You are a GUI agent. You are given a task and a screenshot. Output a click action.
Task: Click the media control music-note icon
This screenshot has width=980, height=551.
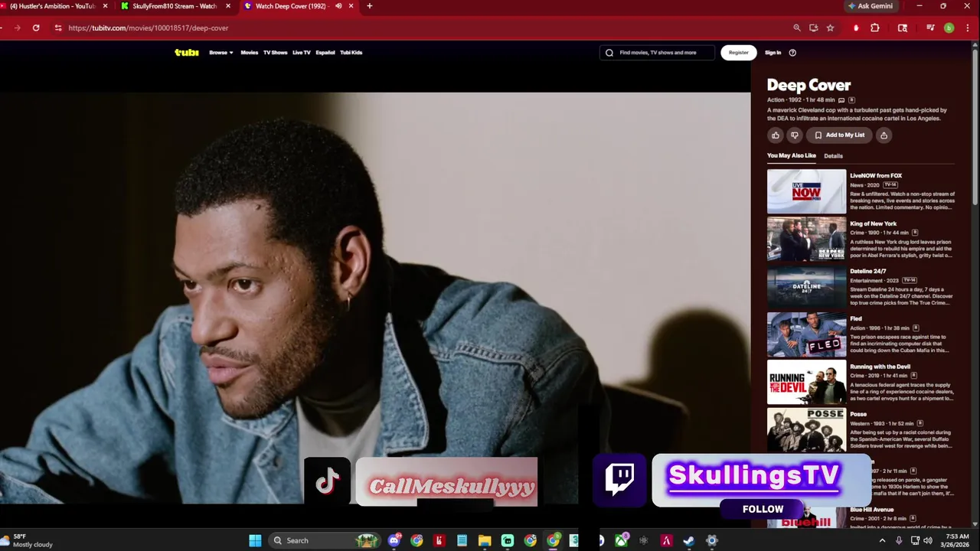tap(930, 28)
